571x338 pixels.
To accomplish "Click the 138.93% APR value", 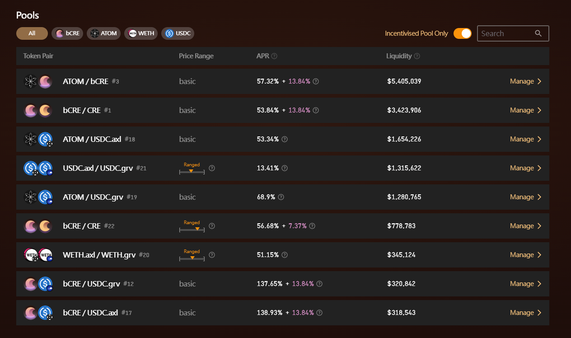I will pos(270,313).
